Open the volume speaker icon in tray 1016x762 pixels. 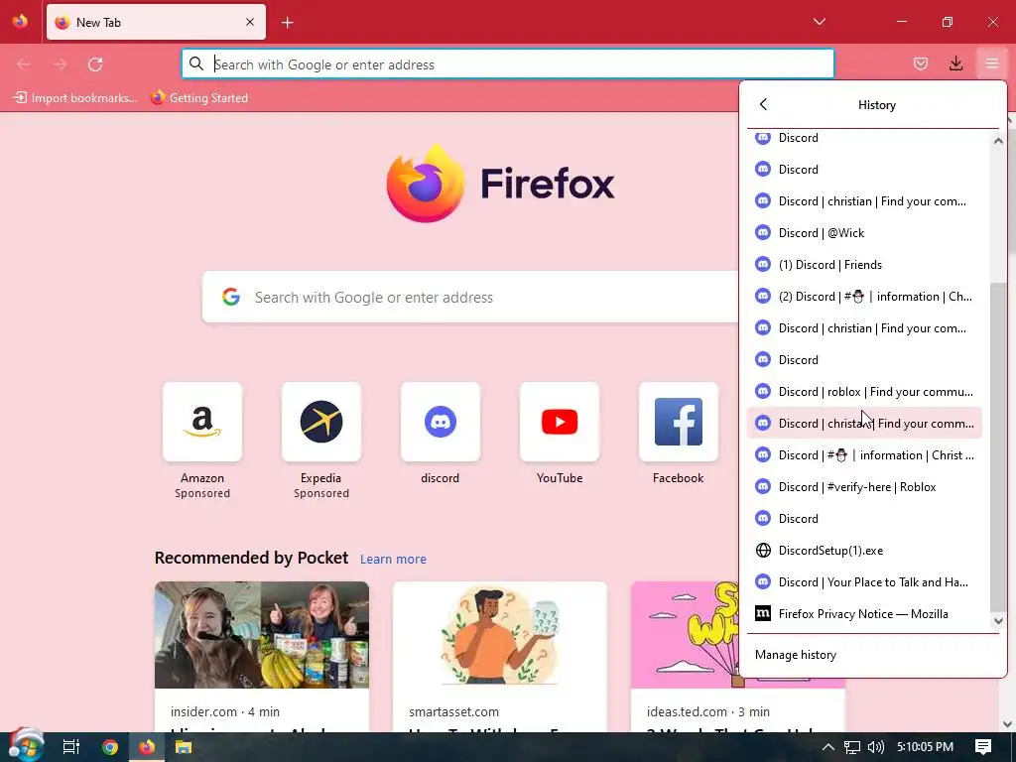point(875,747)
